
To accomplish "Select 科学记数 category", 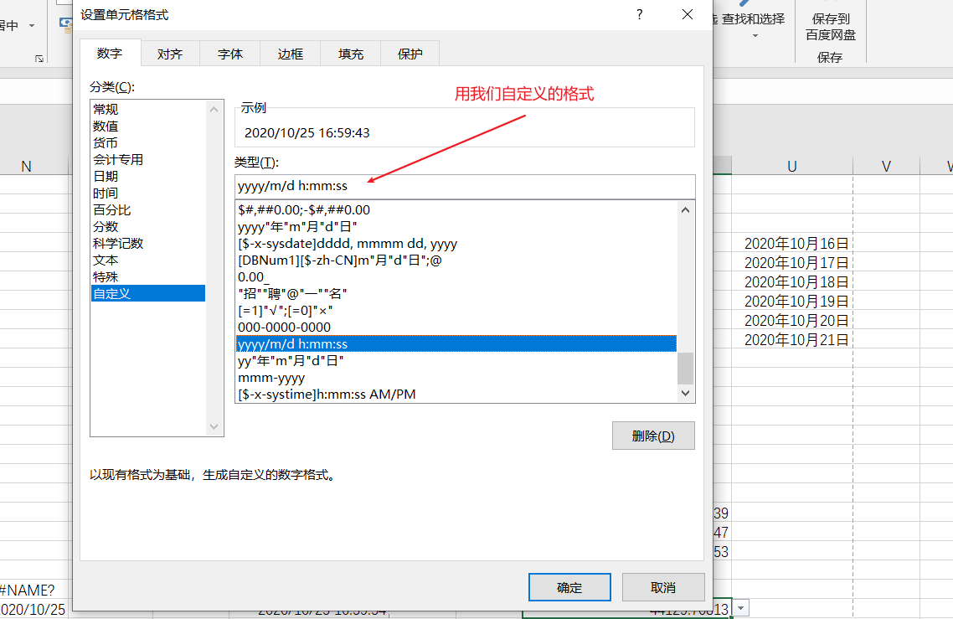I will coord(147,243).
